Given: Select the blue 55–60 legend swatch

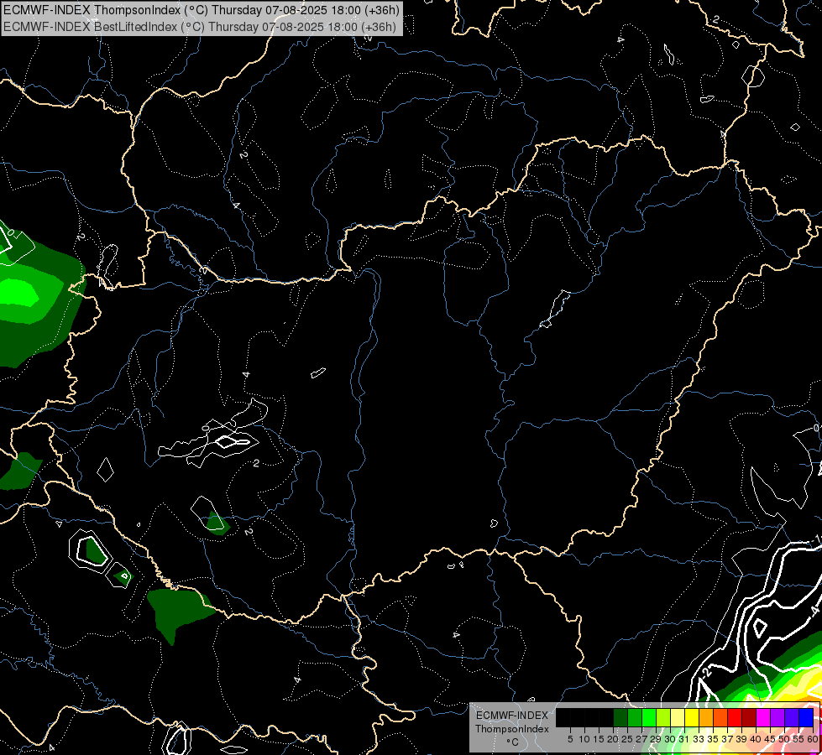Looking at the screenshot, I should (806, 718).
